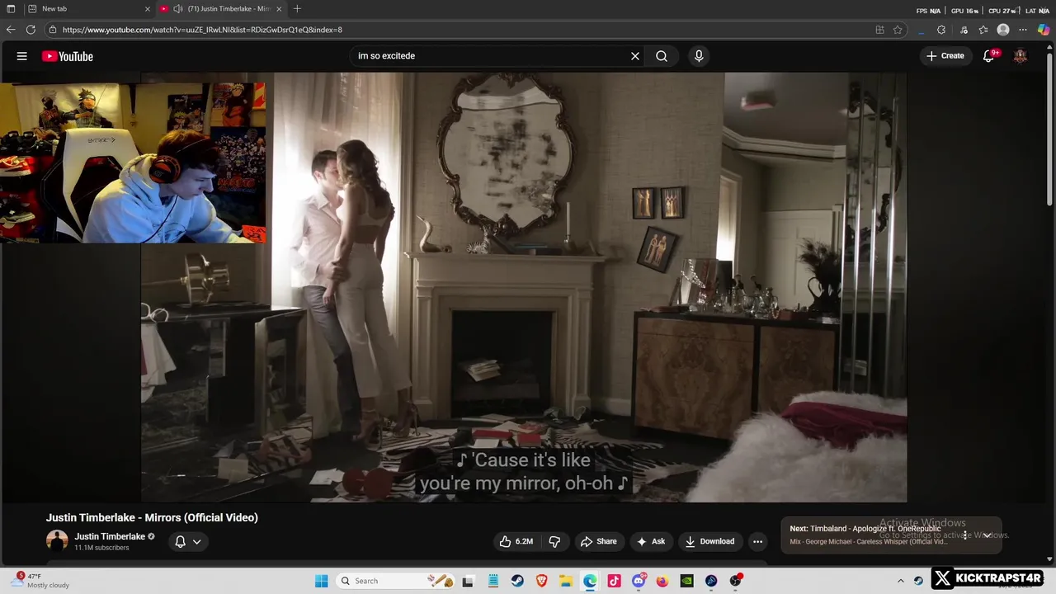
Task: Click the video player area
Action: pyautogui.click(x=524, y=287)
